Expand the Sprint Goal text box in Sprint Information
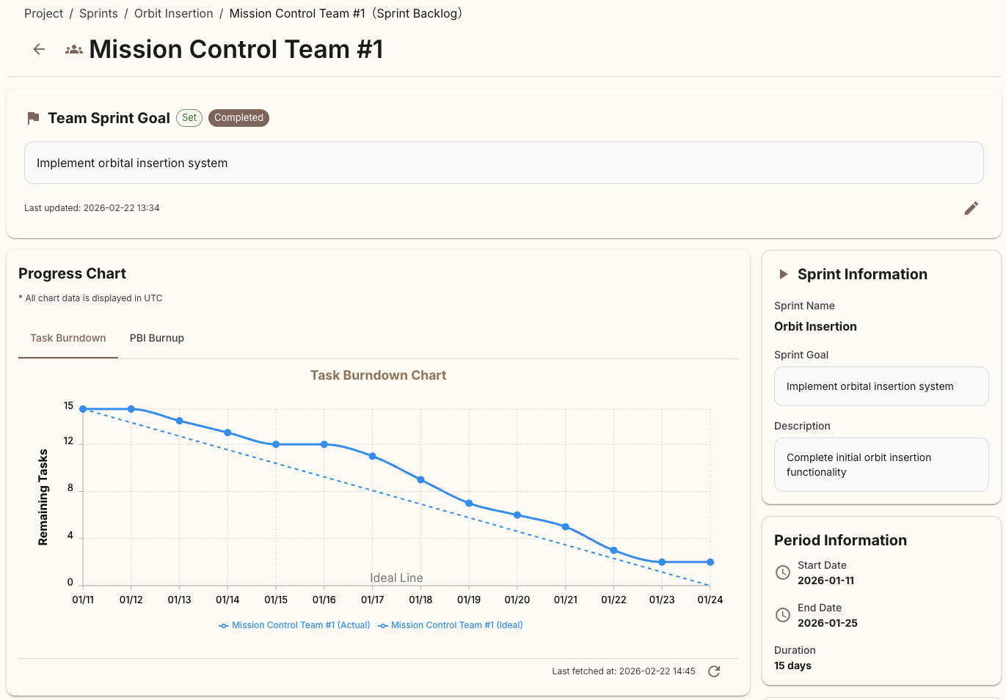 [881, 386]
